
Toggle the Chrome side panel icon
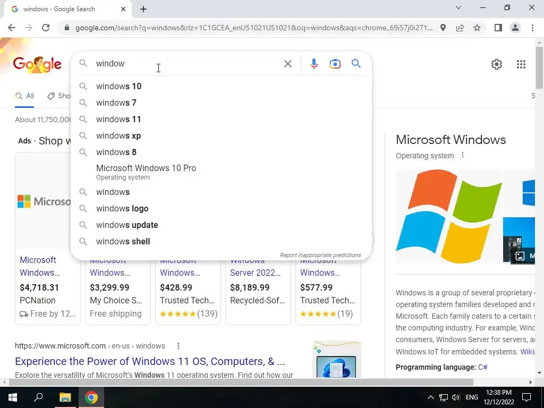coord(498,28)
